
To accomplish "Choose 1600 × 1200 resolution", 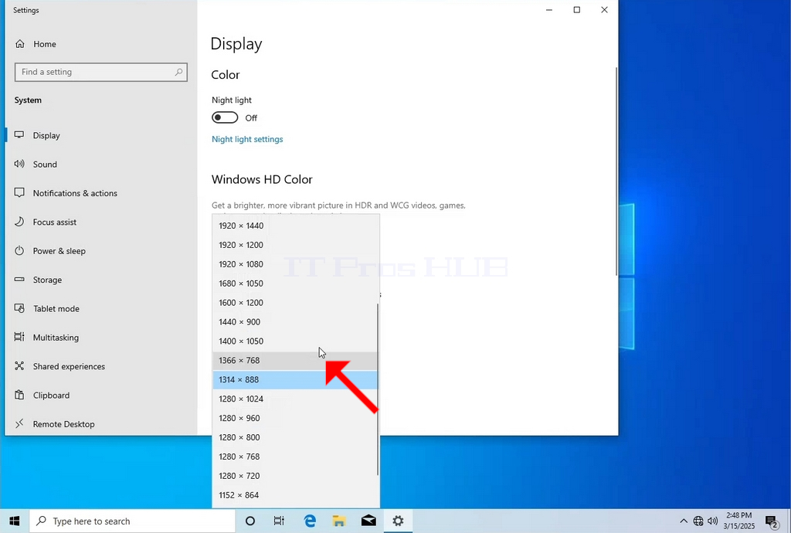I will (295, 303).
